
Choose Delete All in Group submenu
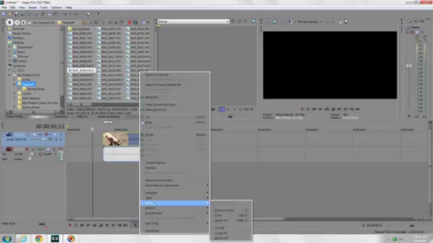pos(231,238)
